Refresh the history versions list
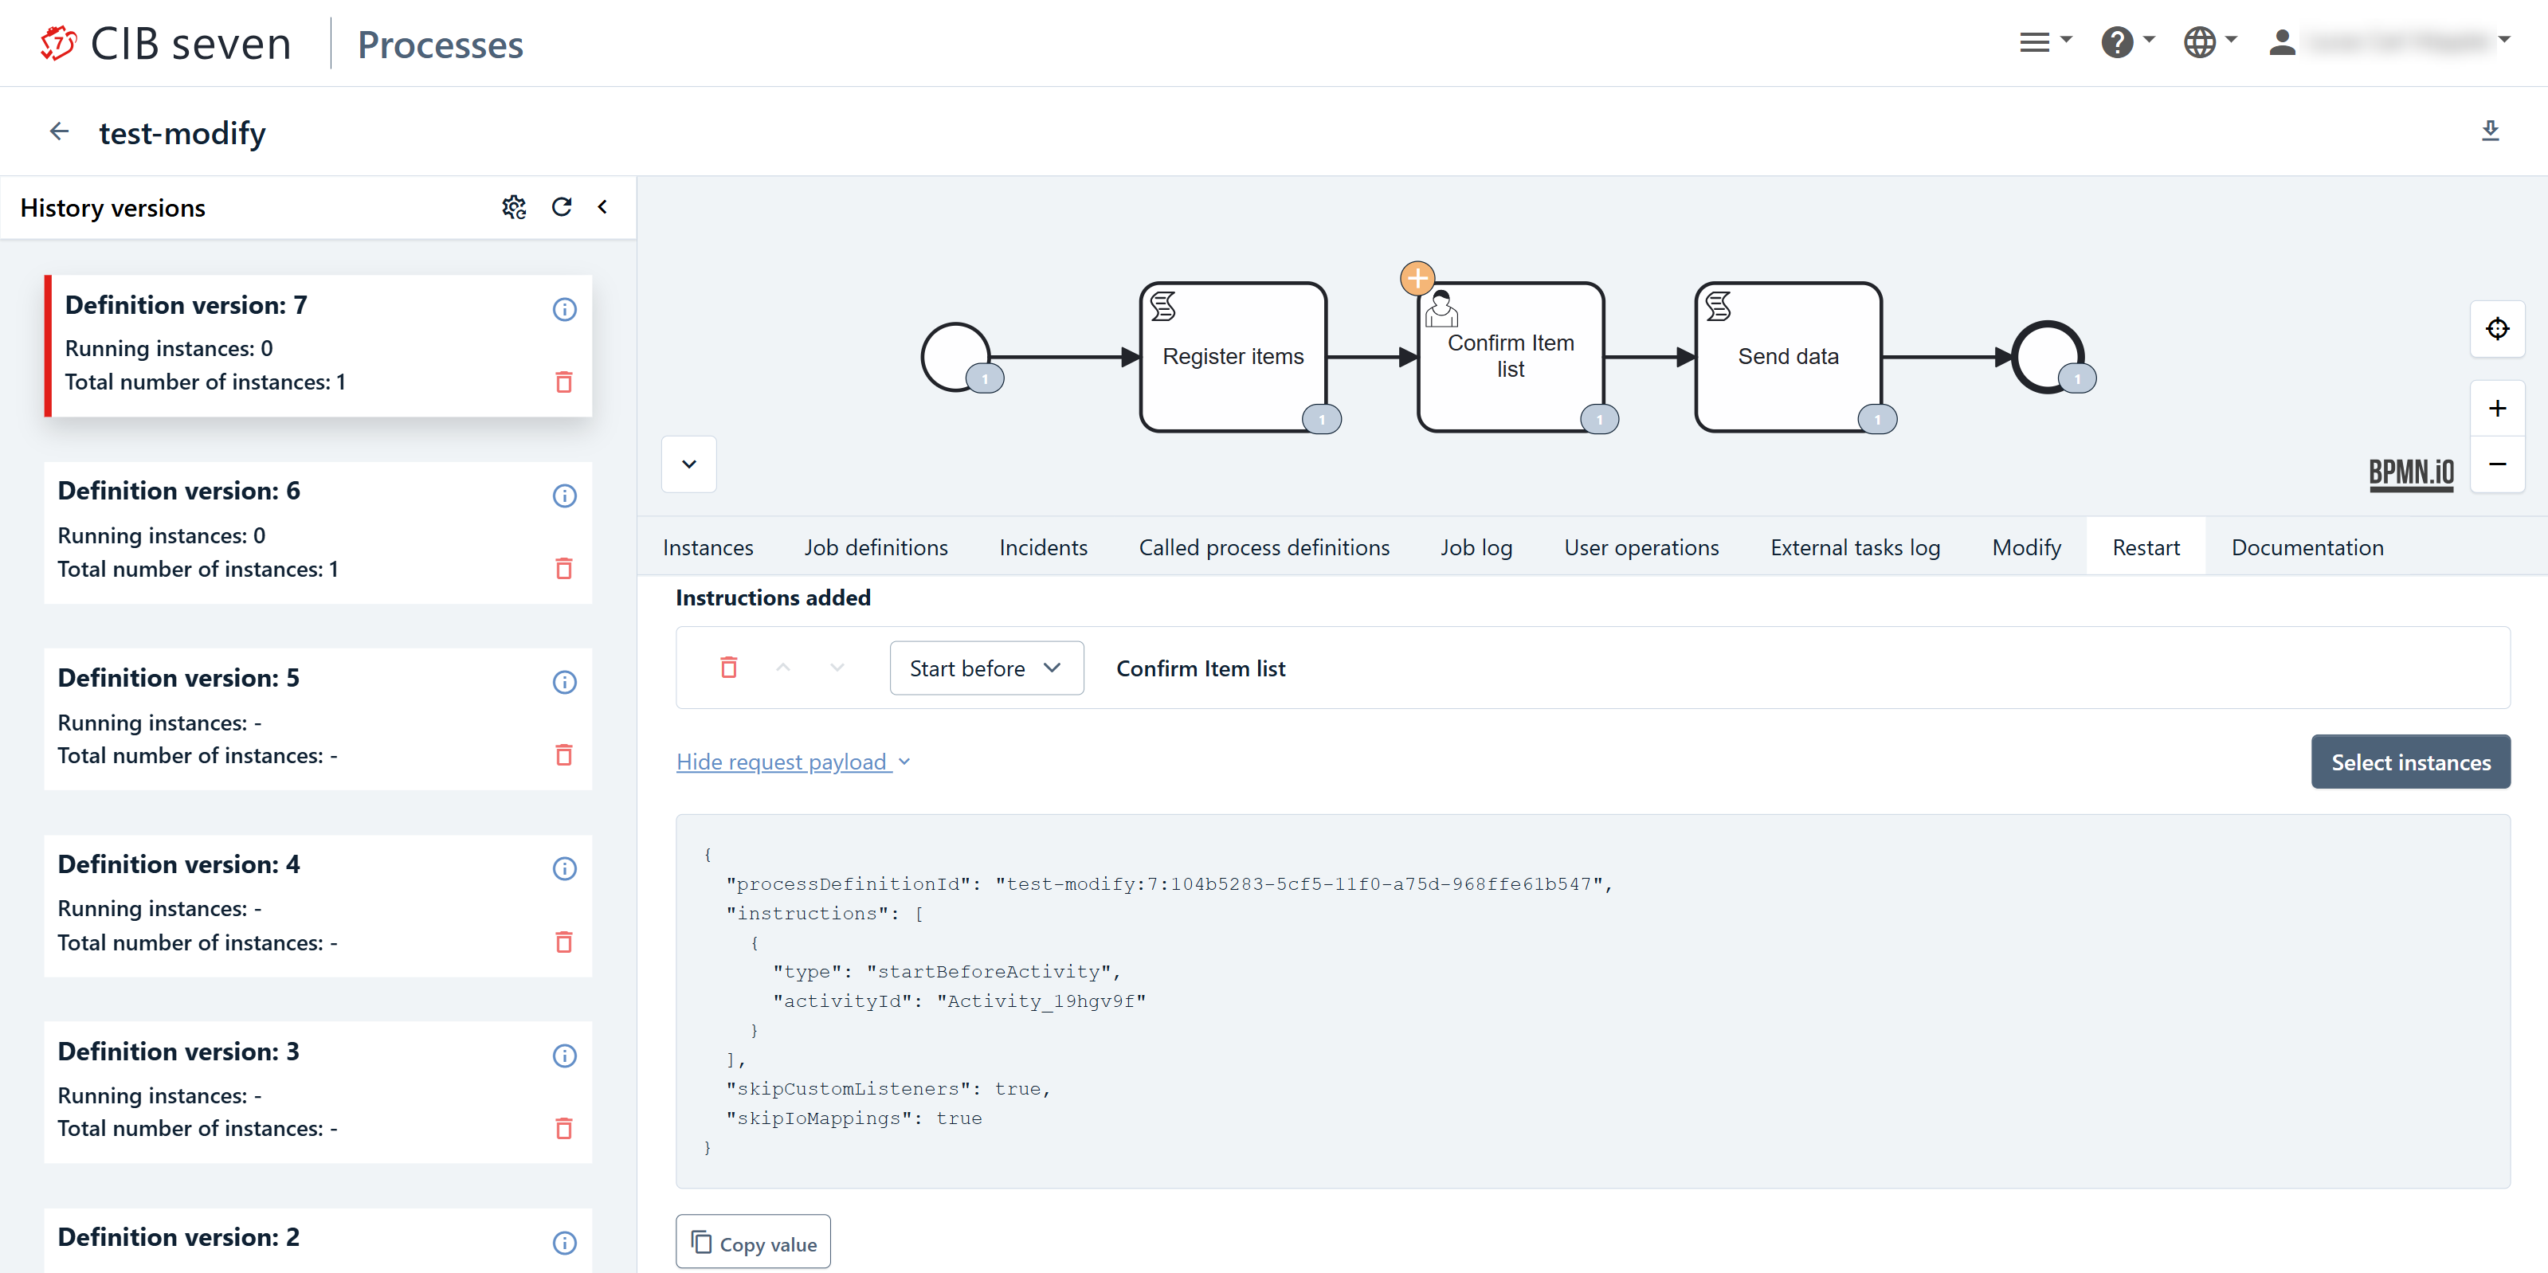The width and height of the screenshot is (2548, 1273). 561,207
